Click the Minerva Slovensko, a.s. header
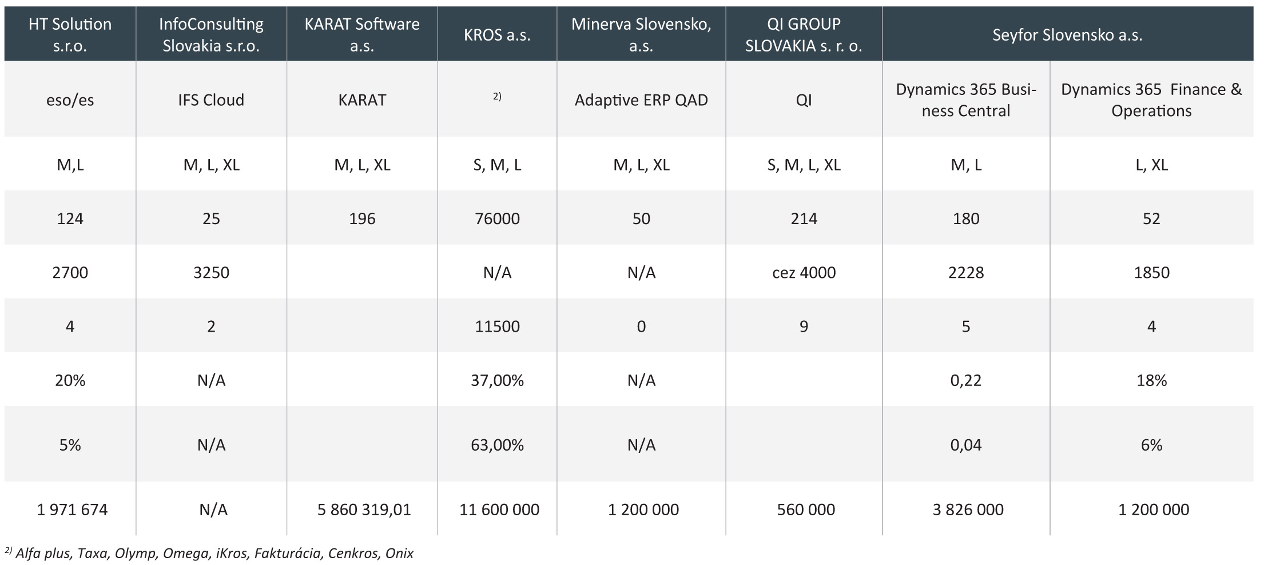Screen dimensions: 1268x565 point(641,34)
